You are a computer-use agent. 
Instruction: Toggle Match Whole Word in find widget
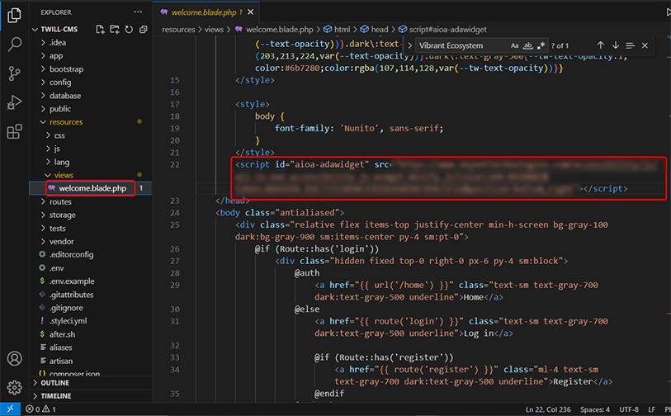pos(528,45)
